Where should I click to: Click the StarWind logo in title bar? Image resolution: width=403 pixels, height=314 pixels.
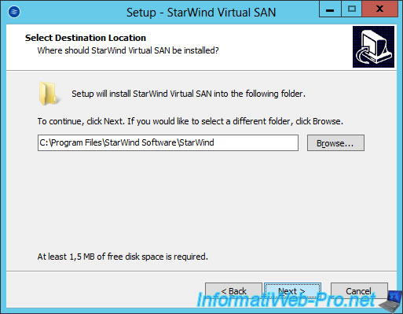click(14, 12)
